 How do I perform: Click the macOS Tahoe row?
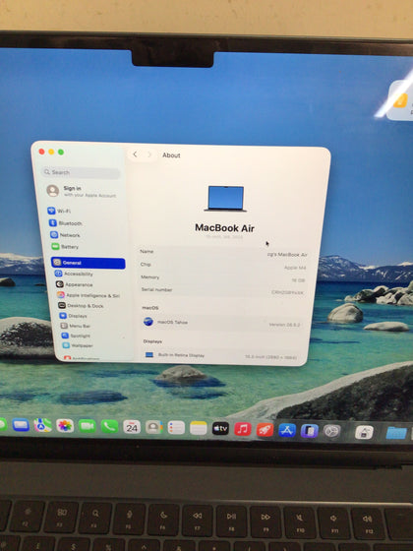221,323
